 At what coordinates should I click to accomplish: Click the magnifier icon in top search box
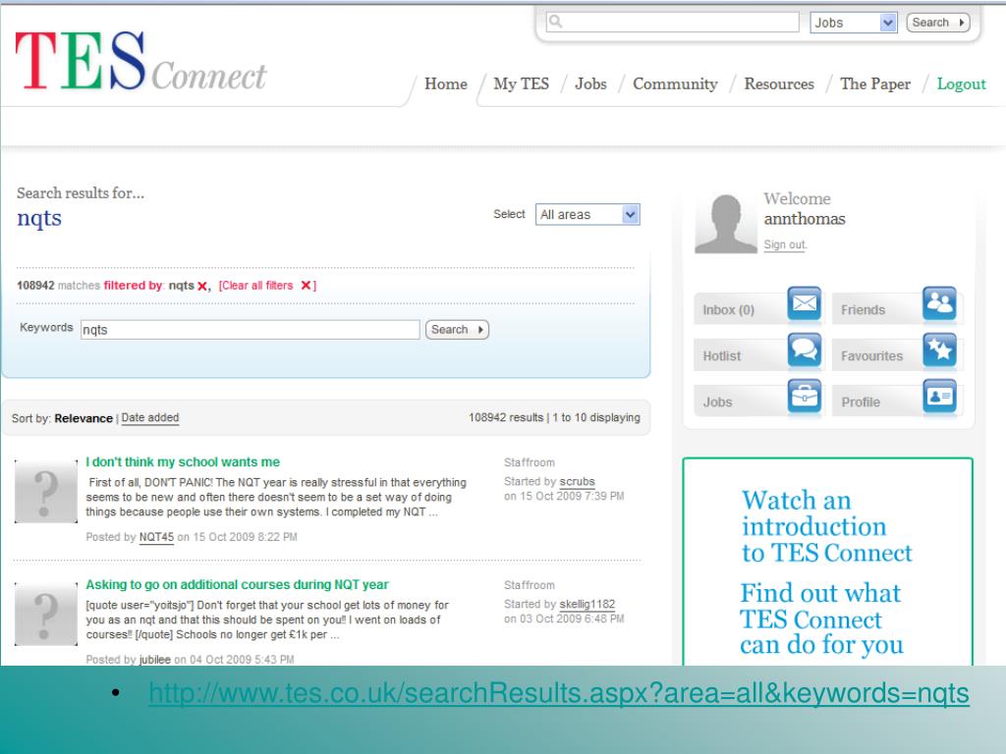[556, 22]
